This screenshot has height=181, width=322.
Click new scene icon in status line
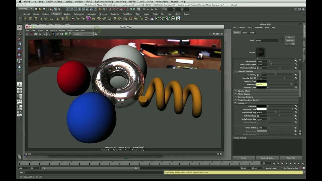36,9
